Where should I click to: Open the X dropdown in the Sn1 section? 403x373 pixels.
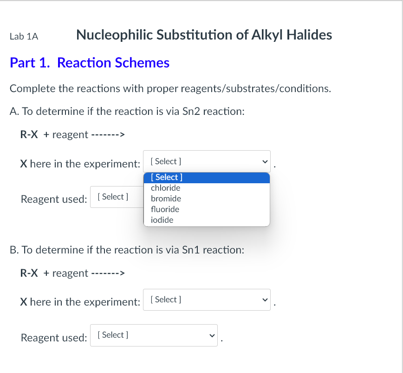pos(207,300)
